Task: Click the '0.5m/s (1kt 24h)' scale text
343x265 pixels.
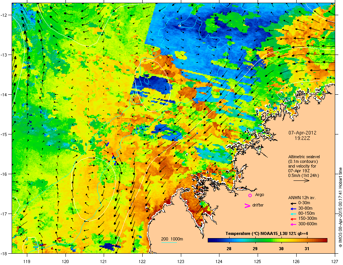Action: [303, 175]
